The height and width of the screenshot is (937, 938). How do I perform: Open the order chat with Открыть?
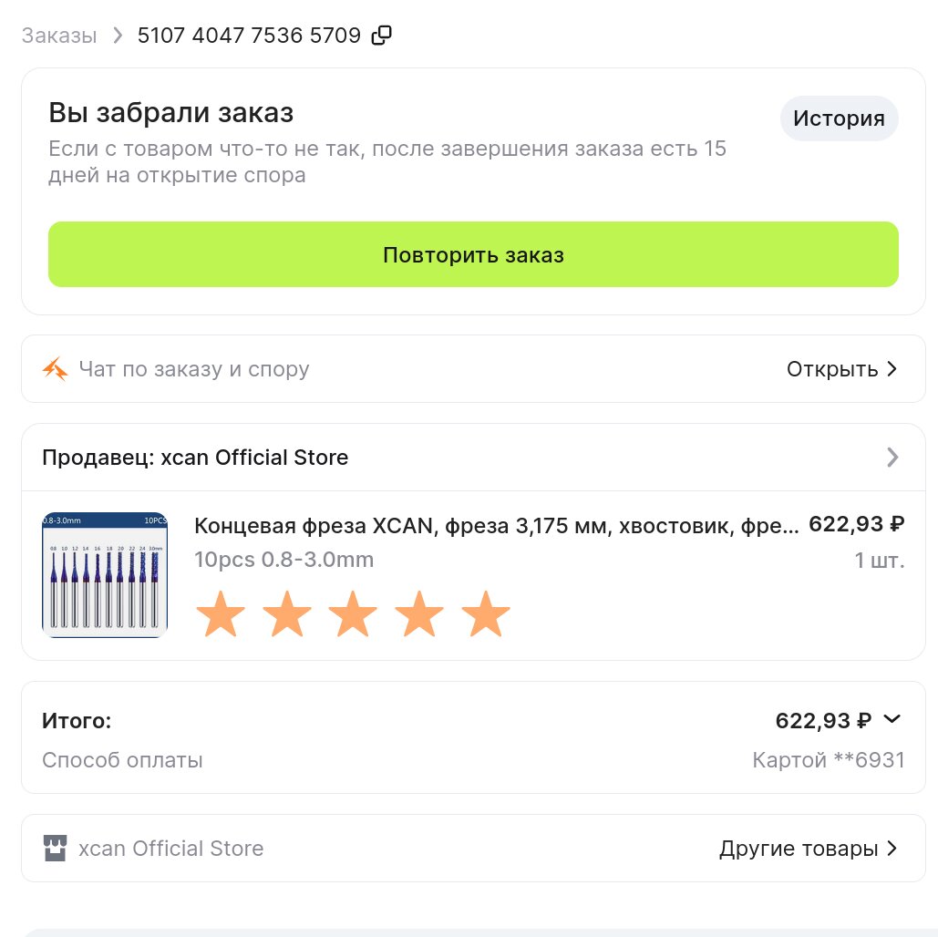pos(842,369)
